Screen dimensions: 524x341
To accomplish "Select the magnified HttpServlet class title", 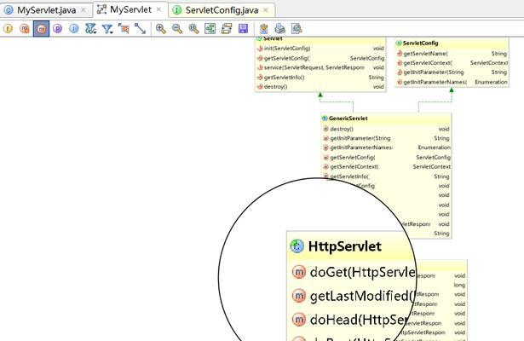I will click(344, 246).
